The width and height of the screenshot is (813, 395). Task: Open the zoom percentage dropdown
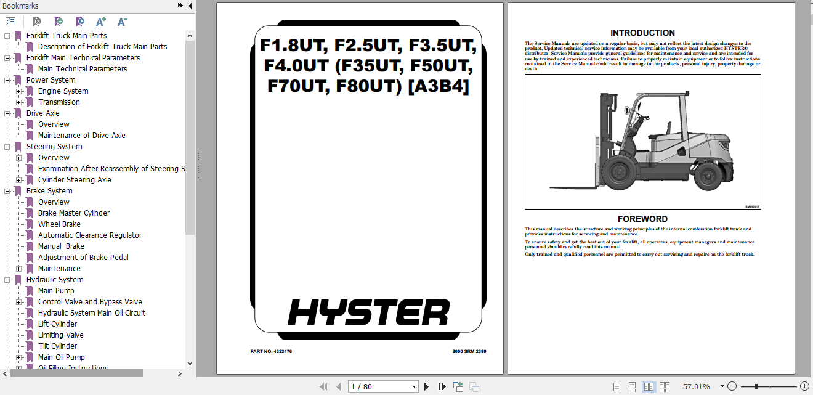point(722,386)
